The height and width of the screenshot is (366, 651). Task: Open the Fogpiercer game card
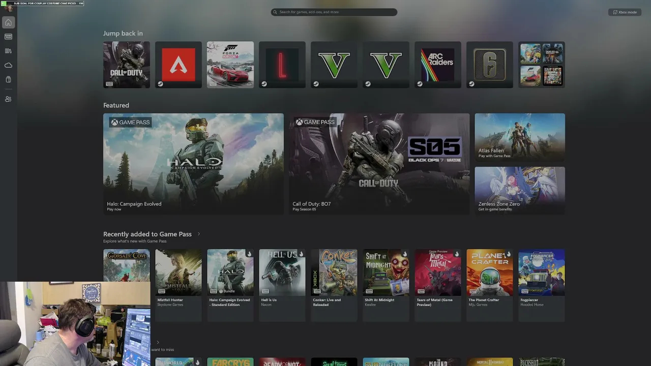coord(542,285)
